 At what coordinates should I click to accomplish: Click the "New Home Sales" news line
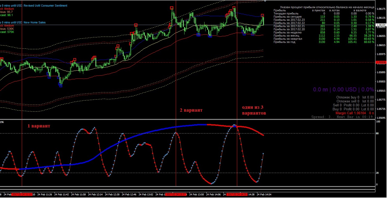click(x=23, y=22)
